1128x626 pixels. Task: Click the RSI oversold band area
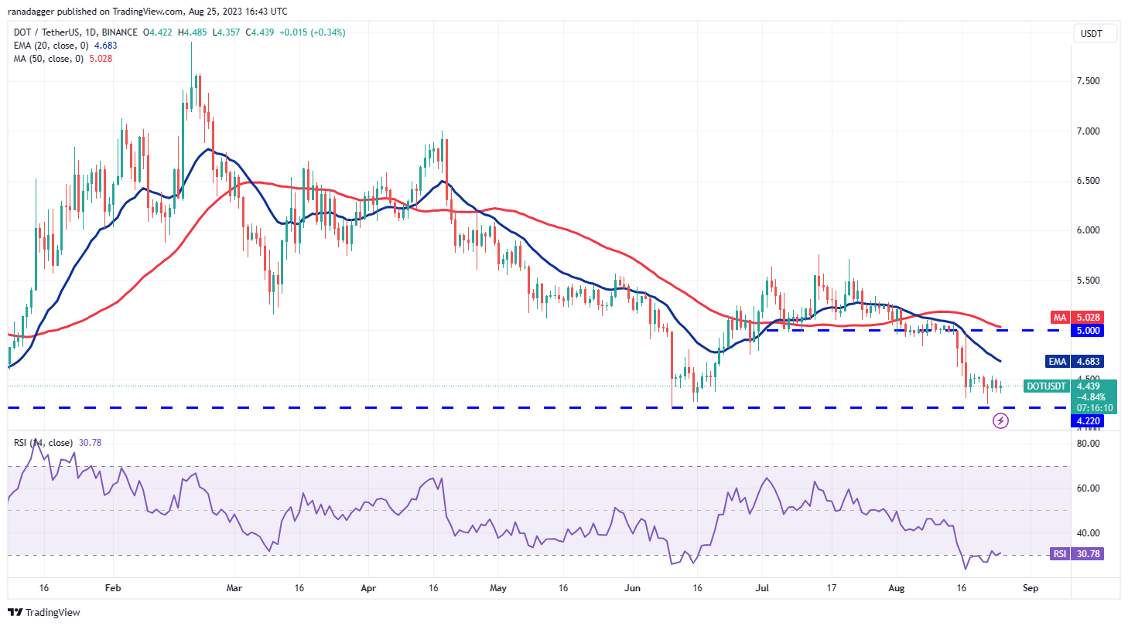point(542,556)
